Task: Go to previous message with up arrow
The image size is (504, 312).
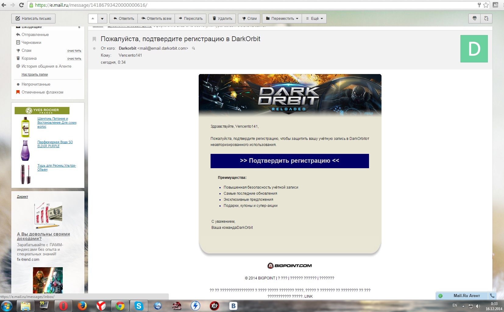Action: [x=93, y=18]
